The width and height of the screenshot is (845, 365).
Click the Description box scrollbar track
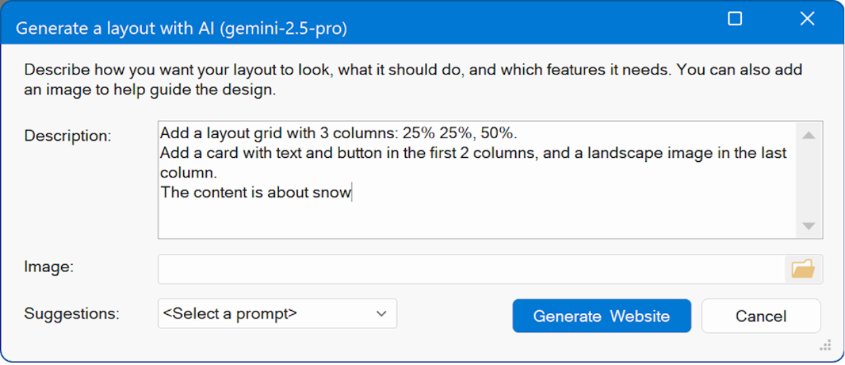(x=808, y=181)
